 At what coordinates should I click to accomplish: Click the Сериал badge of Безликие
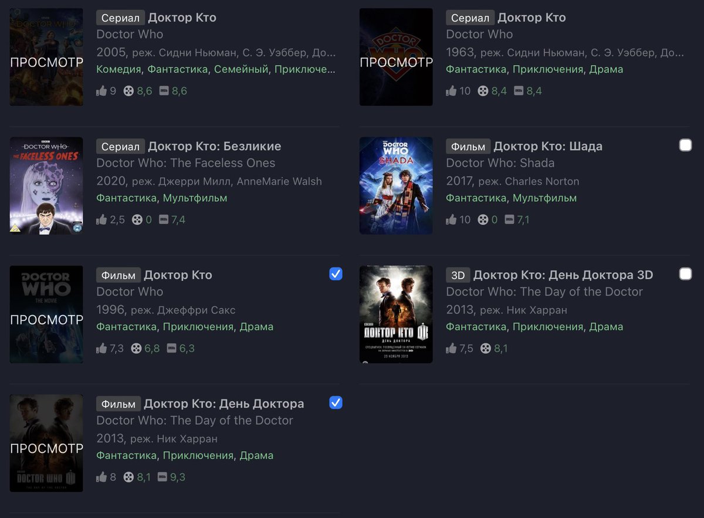click(x=120, y=147)
